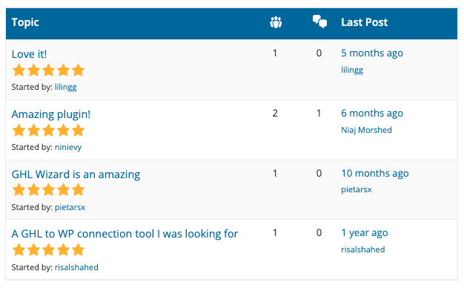Go to the "6 months ago" last post
Image resolution: width=464 pixels, height=288 pixels.
pos(372,113)
